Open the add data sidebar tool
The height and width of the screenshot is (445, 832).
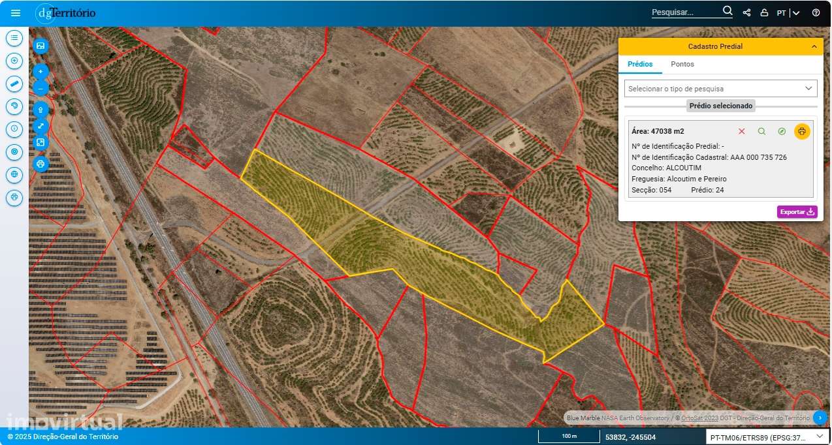pos(14,61)
